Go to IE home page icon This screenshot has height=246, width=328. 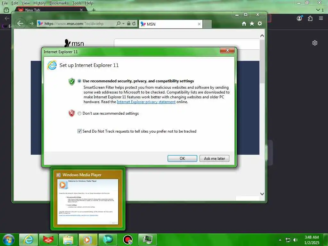click(x=244, y=24)
